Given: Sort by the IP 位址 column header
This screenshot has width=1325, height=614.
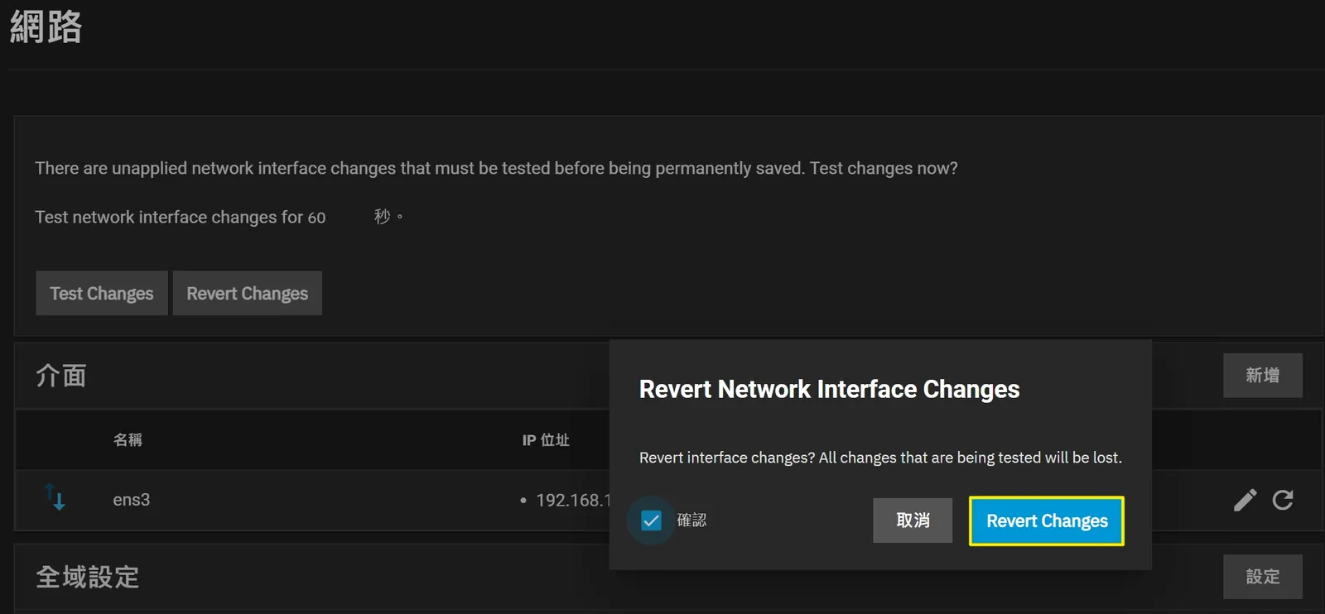Looking at the screenshot, I should click(x=546, y=440).
